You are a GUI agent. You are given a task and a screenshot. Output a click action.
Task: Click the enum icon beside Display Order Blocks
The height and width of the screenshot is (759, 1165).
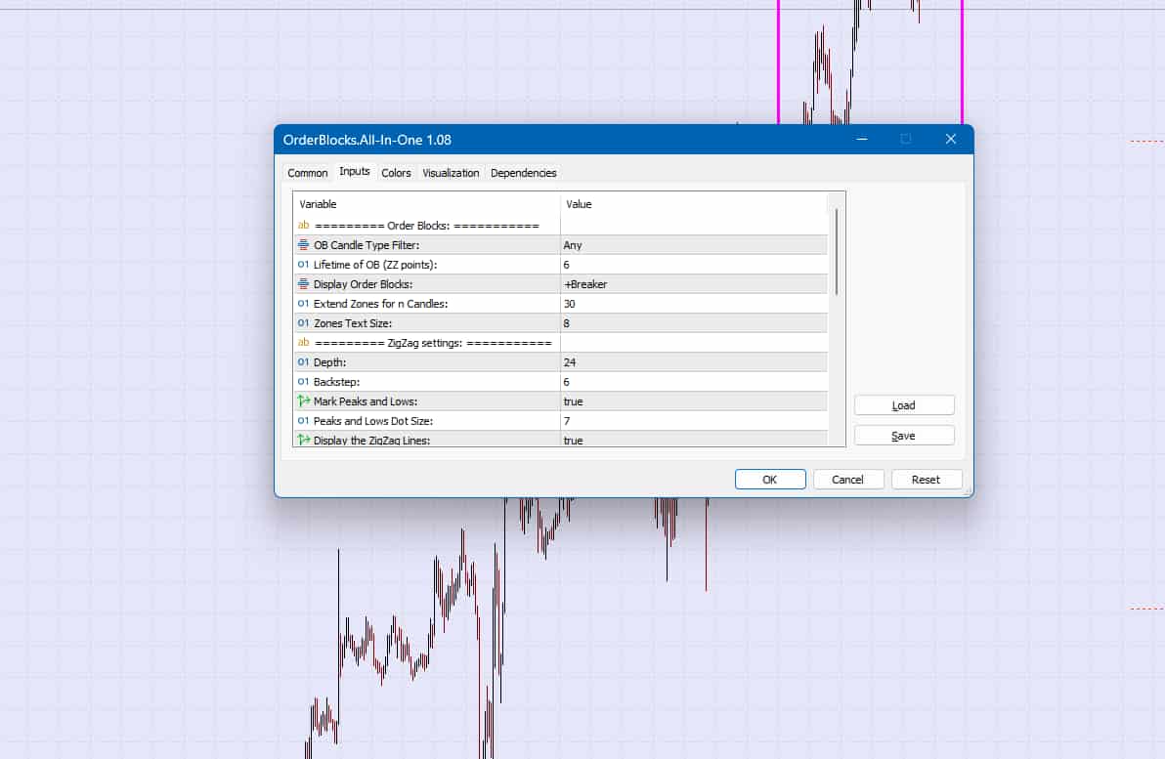pyautogui.click(x=303, y=283)
